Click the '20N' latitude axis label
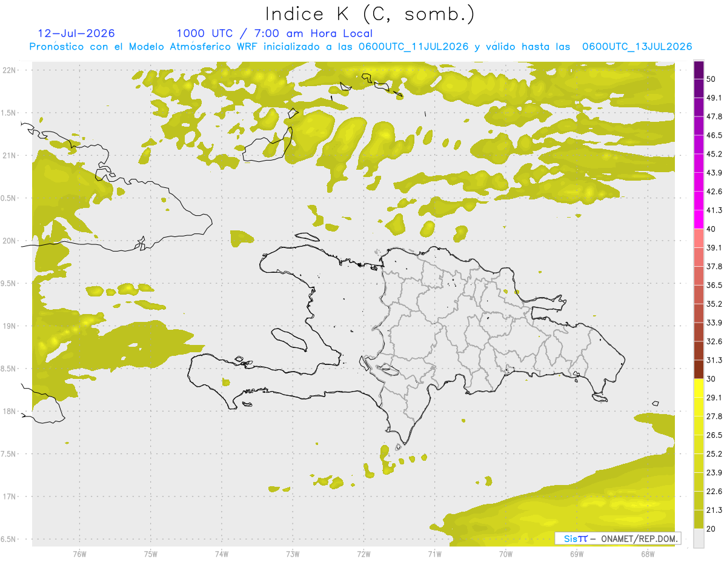The height and width of the screenshot is (562, 727). click(9, 241)
